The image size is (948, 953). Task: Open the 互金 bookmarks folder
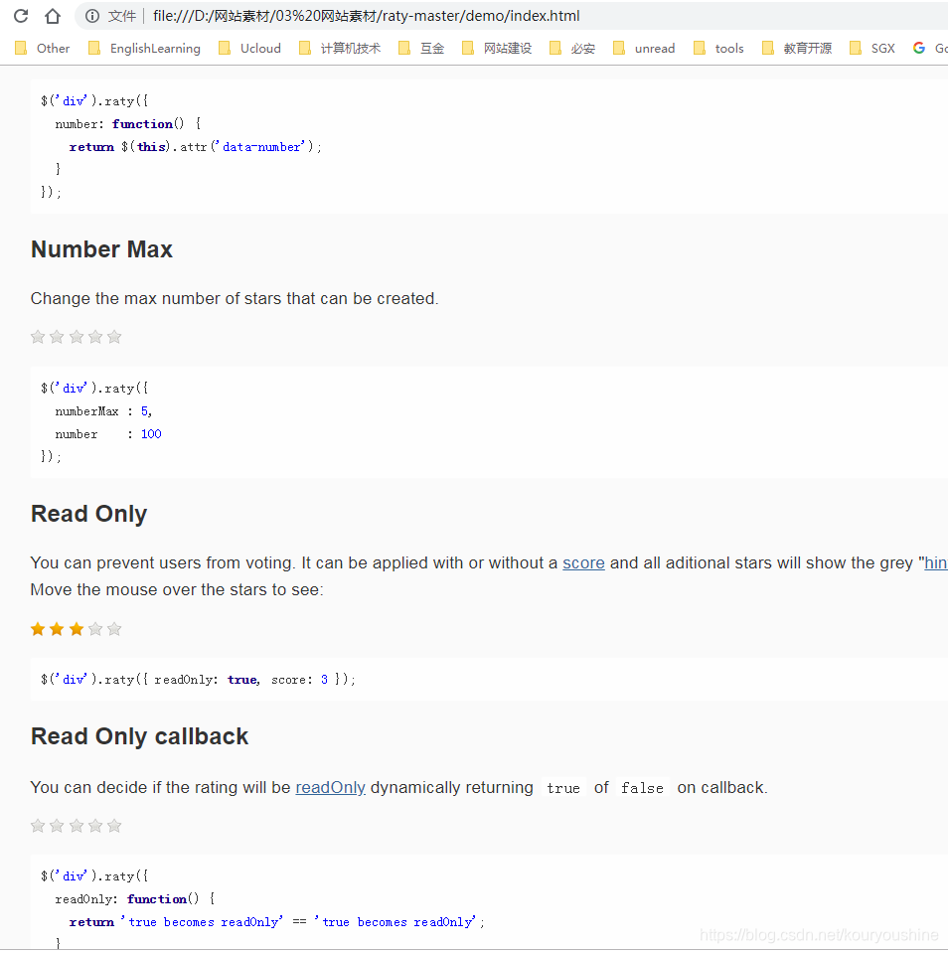(x=421, y=48)
